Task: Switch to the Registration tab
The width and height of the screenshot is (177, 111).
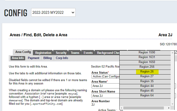Action: pyautogui.click(x=43, y=53)
